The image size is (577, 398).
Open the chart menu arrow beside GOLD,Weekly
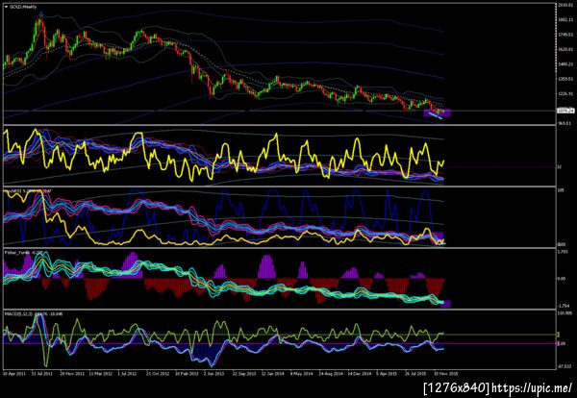tap(7, 7)
